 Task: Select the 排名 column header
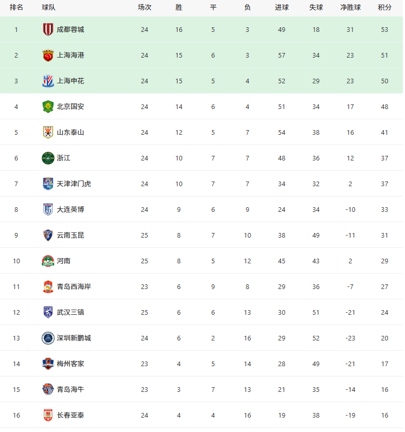[x=16, y=7]
